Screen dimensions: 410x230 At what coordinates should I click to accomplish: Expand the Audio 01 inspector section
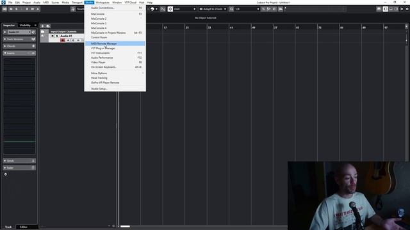pyautogui.click(x=4, y=32)
